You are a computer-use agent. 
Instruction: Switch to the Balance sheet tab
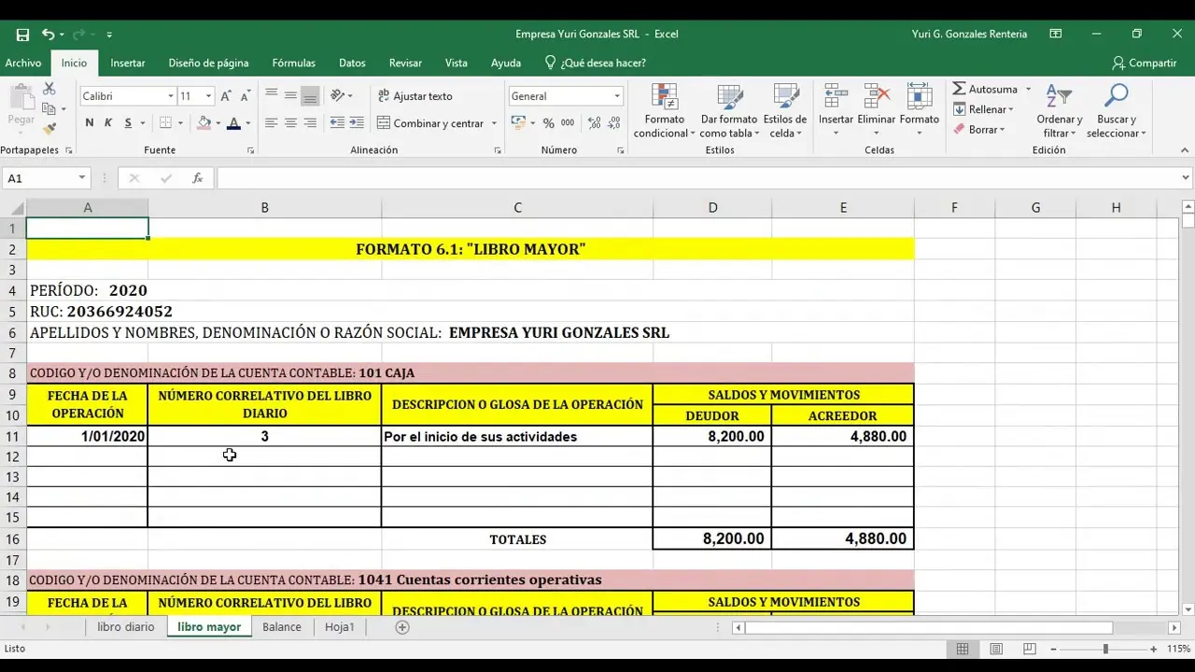pyautogui.click(x=281, y=627)
